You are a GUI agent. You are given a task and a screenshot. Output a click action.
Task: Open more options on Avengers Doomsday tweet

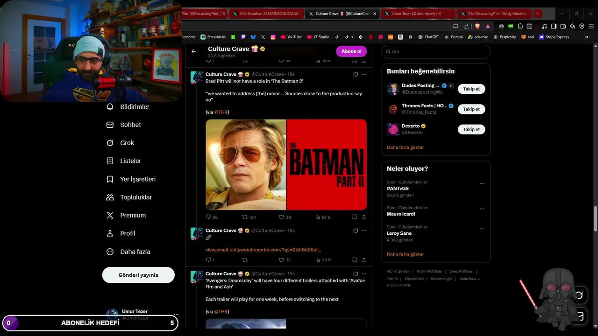click(x=364, y=274)
